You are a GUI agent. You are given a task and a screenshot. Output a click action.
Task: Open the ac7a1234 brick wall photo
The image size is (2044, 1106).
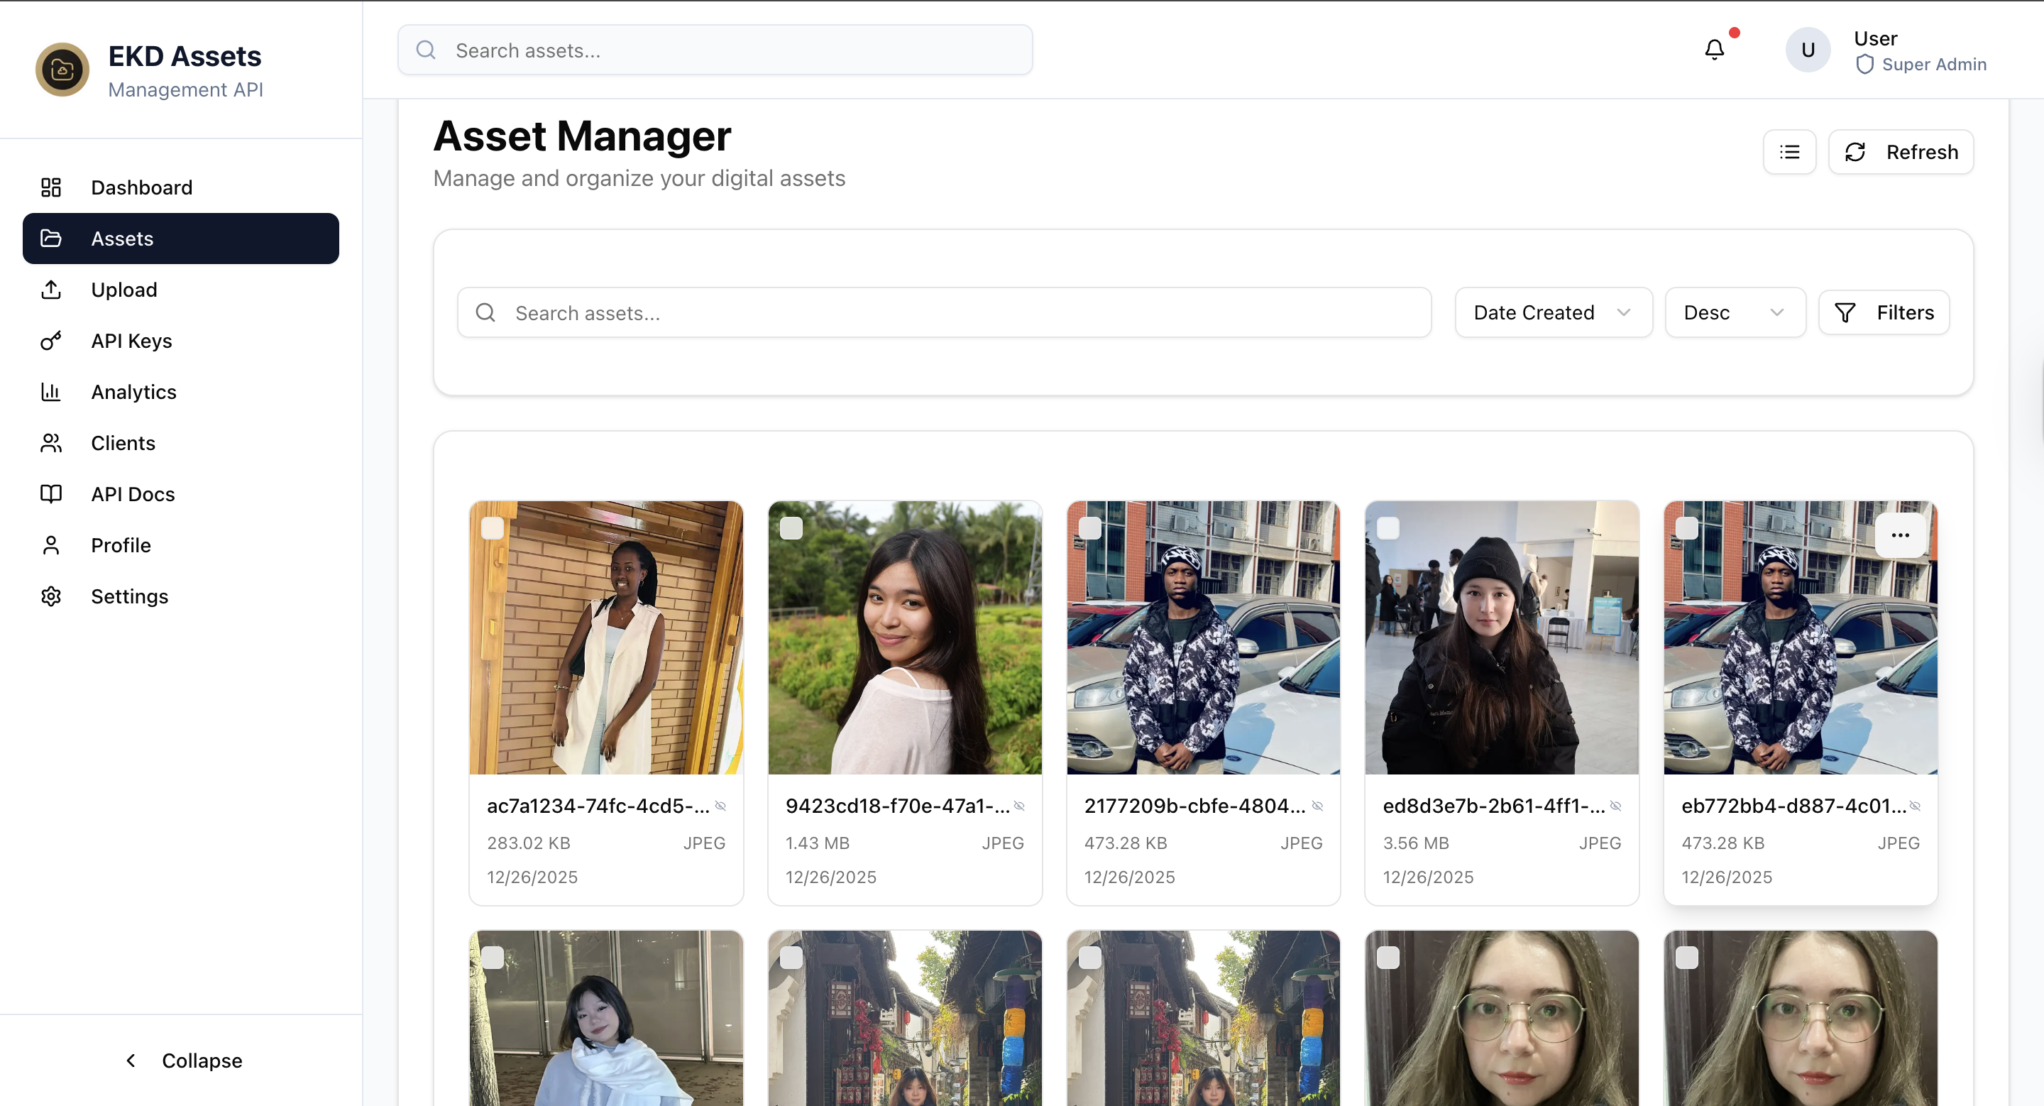[x=606, y=637]
